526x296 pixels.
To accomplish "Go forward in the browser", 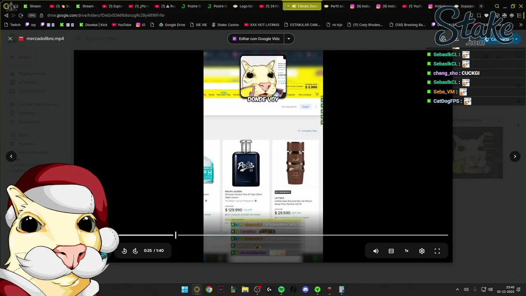I will tap(14, 15).
